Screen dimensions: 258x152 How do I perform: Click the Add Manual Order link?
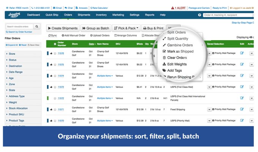click(73, 35)
